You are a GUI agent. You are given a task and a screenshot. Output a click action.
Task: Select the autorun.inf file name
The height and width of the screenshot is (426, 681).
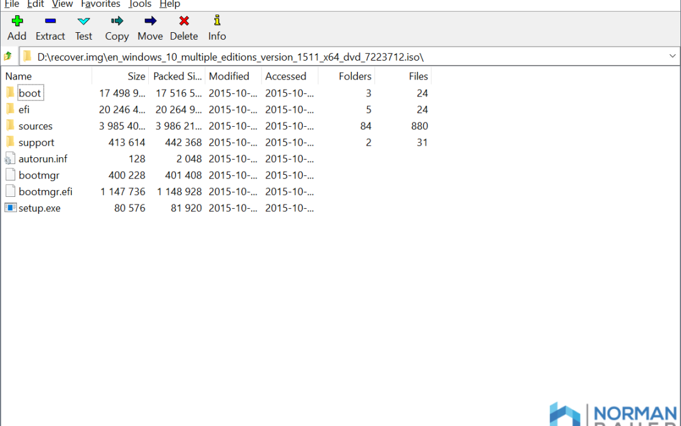[x=43, y=159]
